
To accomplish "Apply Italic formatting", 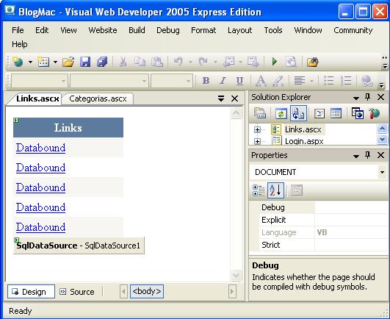I will click(x=223, y=81).
